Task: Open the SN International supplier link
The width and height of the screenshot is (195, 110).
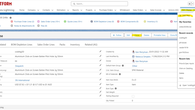Action: (22, 80)
